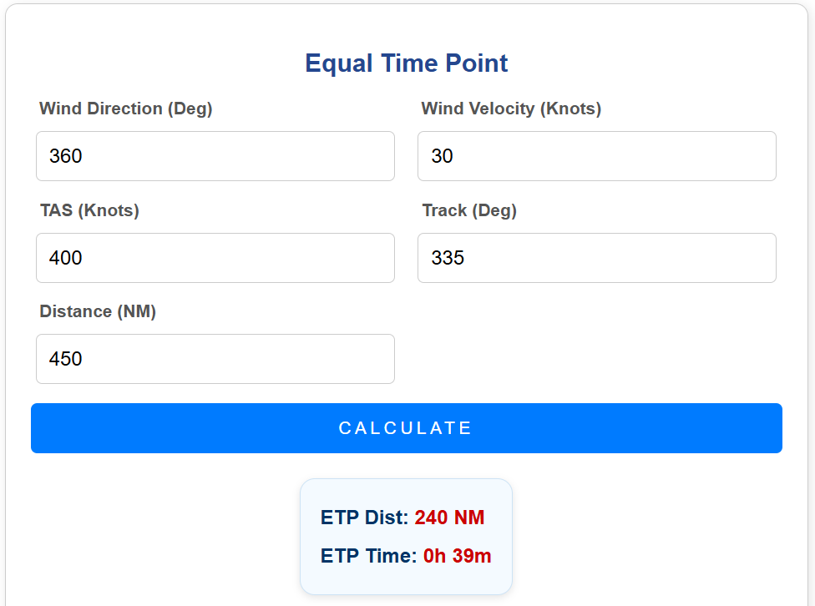Click the Wind Direction (Deg) label

click(x=125, y=109)
